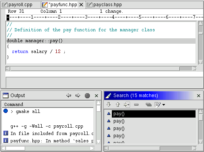Click editor vertical scrollbar down arrow
Viewport: 204px width, 152px height.
(x=201, y=62)
